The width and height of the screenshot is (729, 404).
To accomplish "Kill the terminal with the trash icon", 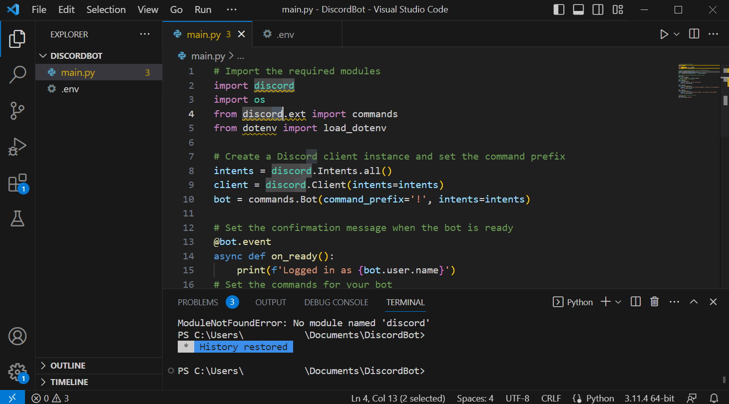I will 654,302.
